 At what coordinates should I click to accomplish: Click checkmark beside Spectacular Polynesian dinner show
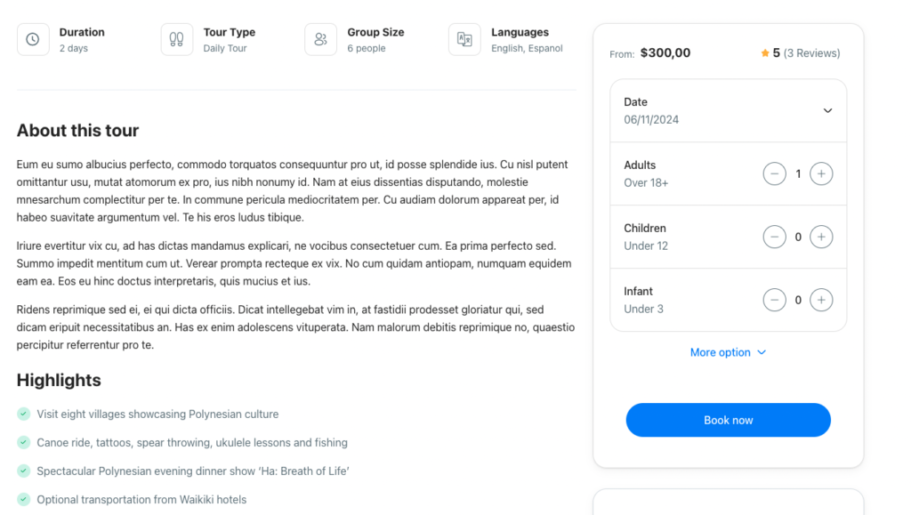(23, 471)
